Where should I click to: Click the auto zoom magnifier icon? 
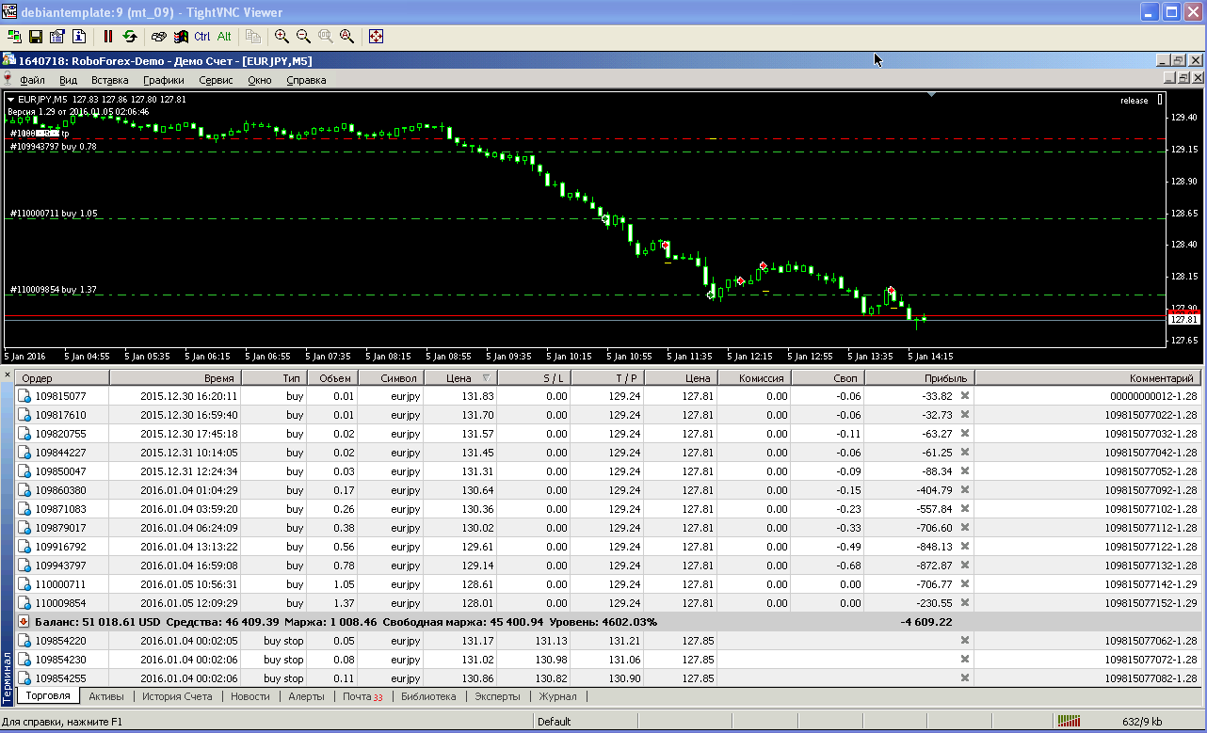click(346, 36)
